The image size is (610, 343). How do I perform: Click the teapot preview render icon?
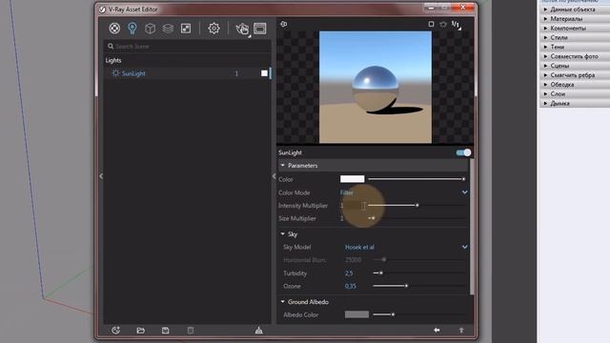tap(443, 24)
